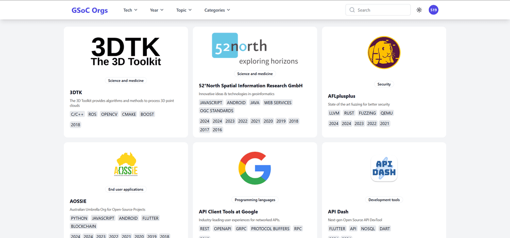
Task: Click the DART technology tag
Action: (385, 229)
